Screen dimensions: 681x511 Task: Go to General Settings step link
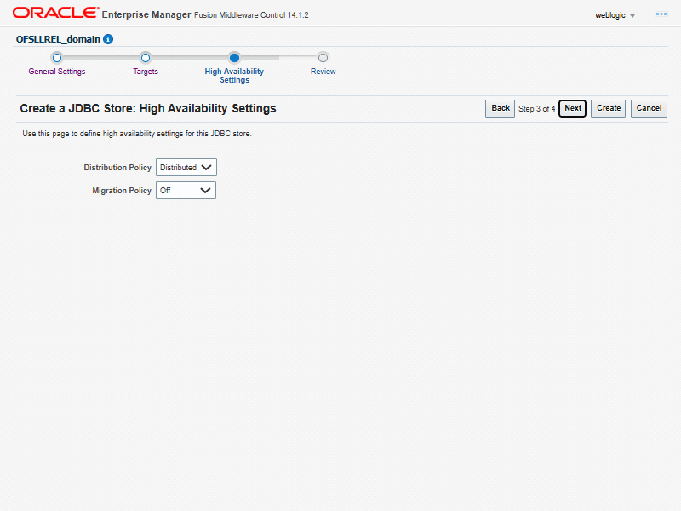57,72
